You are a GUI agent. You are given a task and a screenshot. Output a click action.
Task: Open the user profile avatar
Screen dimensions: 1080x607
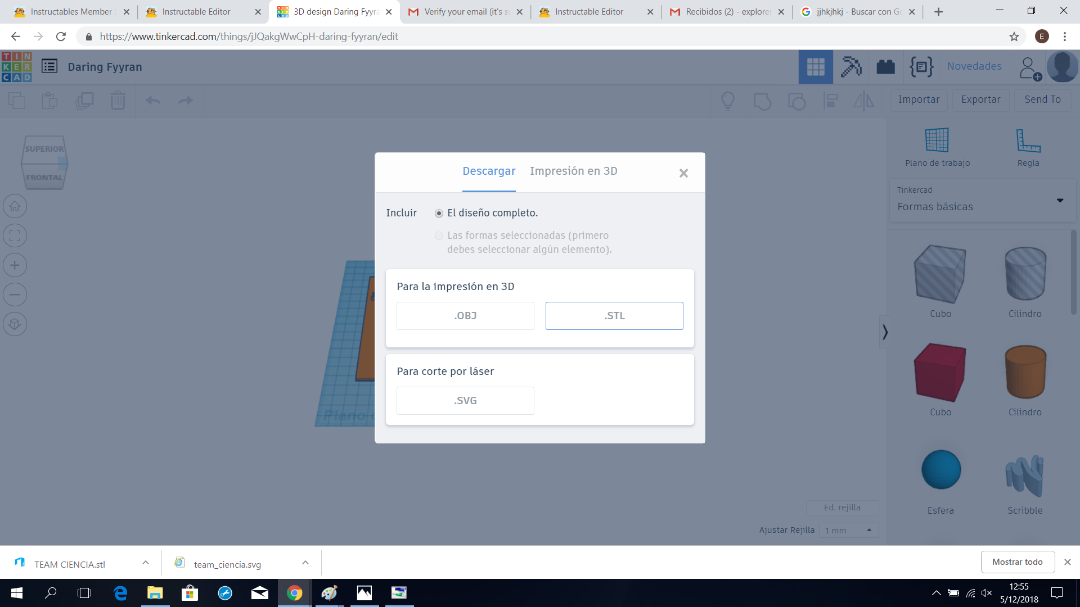click(x=1063, y=67)
